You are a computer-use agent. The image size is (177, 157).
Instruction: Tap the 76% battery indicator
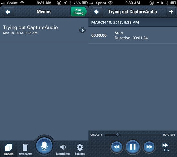80,3
